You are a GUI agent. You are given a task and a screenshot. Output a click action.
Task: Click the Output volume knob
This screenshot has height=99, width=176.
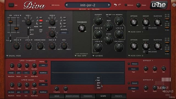click(138, 5)
